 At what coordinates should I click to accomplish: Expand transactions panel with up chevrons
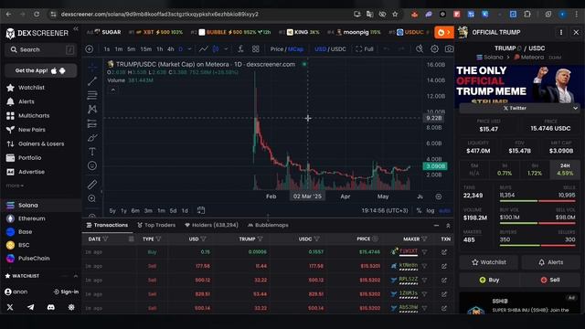click(x=448, y=226)
